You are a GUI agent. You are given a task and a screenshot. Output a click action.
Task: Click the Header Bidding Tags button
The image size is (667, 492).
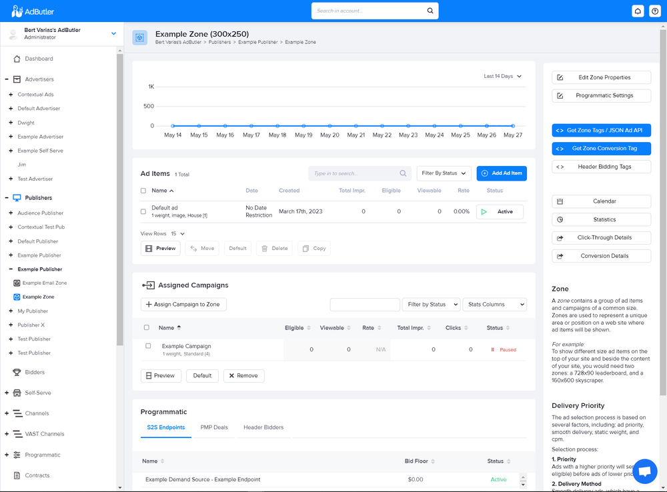point(601,167)
